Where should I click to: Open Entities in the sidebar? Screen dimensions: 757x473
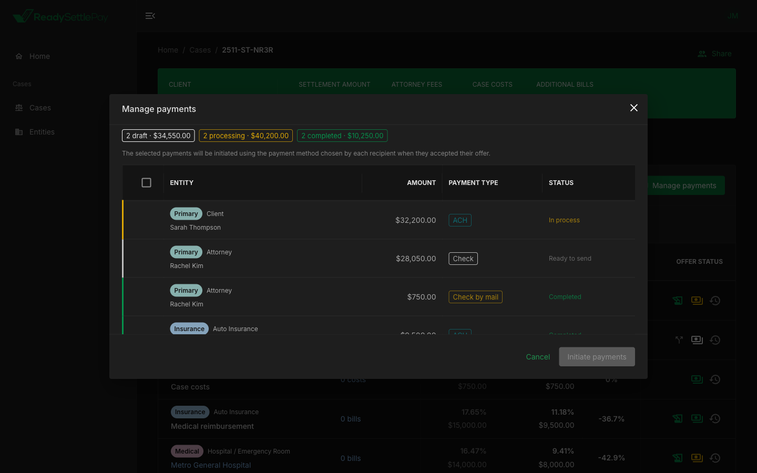click(x=42, y=132)
